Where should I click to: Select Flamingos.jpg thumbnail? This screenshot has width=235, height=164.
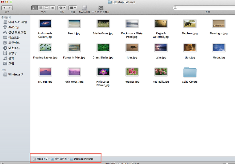point(219,24)
